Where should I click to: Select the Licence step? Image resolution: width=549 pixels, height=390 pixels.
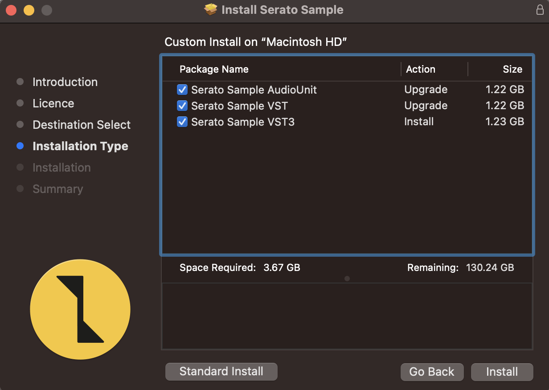(x=53, y=103)
